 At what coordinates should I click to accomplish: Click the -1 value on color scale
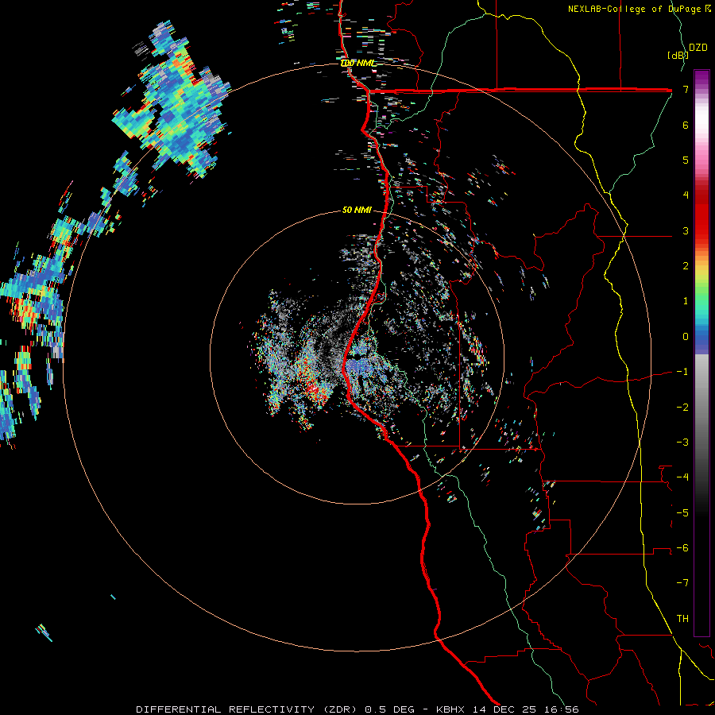(682, 372)
